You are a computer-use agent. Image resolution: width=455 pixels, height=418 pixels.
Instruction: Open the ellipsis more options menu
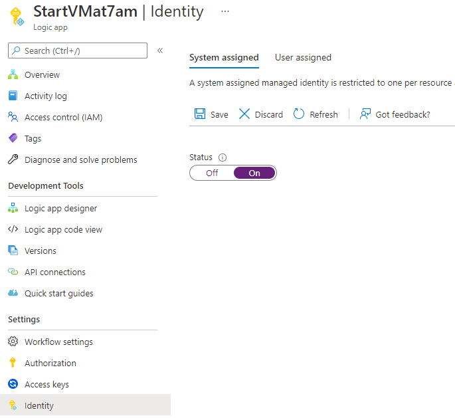click(225, 11)
